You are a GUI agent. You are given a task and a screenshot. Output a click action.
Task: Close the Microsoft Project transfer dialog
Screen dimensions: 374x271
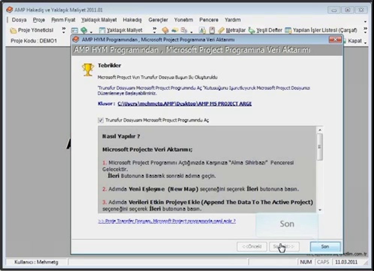click(x=335, y=40)
